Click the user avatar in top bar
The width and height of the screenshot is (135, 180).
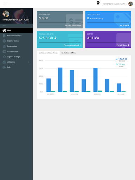coord(130,4)
